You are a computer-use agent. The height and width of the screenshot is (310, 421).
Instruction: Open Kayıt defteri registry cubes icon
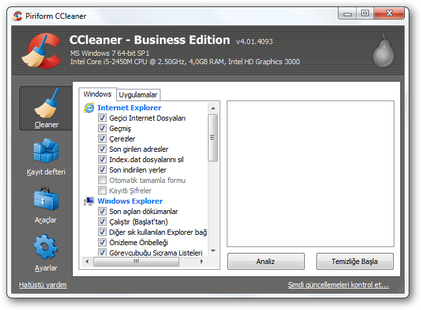click(46, 152)
